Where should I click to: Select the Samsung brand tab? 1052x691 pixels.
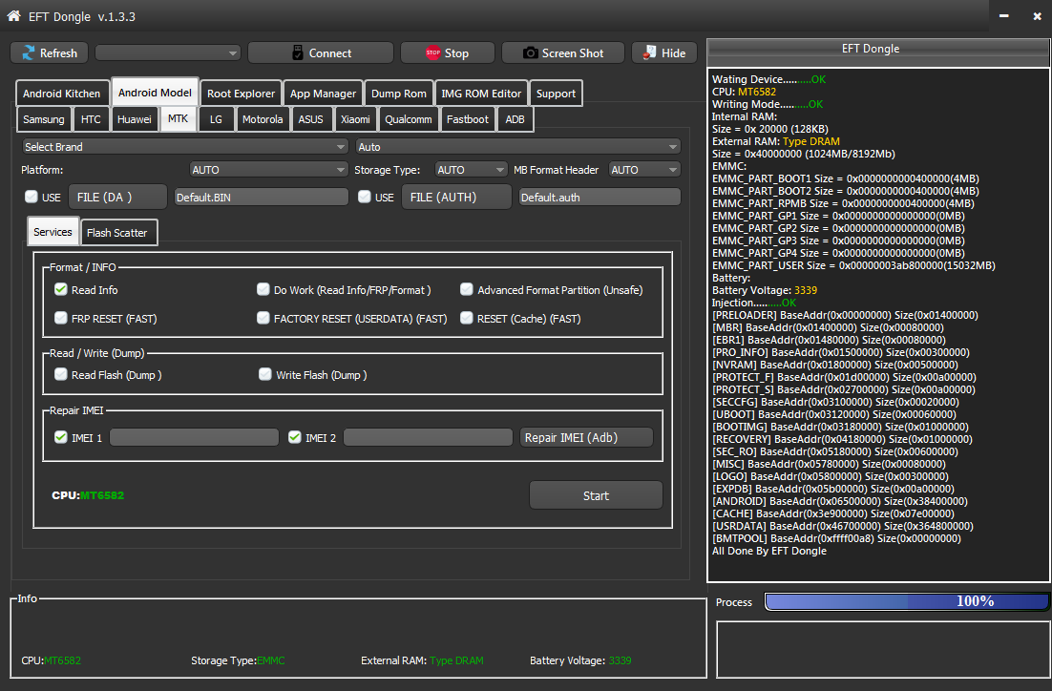[44, 119]
